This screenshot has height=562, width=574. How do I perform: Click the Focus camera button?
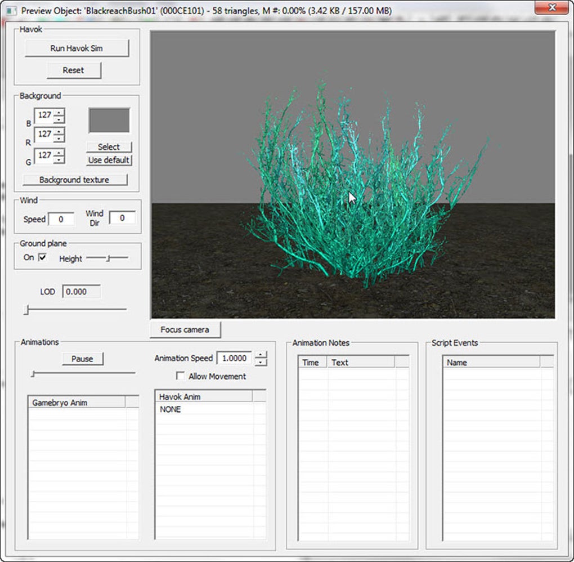pos(185,329)
